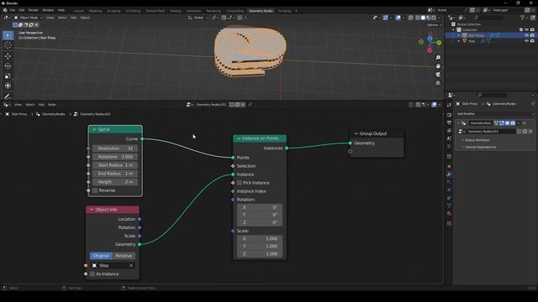Select the Scale tool in viewport toolbar
538x302 pixels.
pos(8,75)
